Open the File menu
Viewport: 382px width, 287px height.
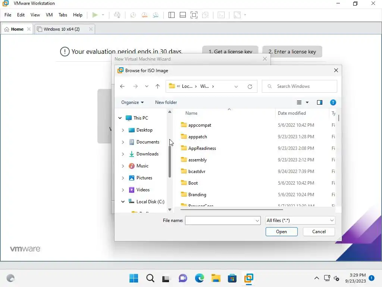pyautogui.click(x=8, y=15)
